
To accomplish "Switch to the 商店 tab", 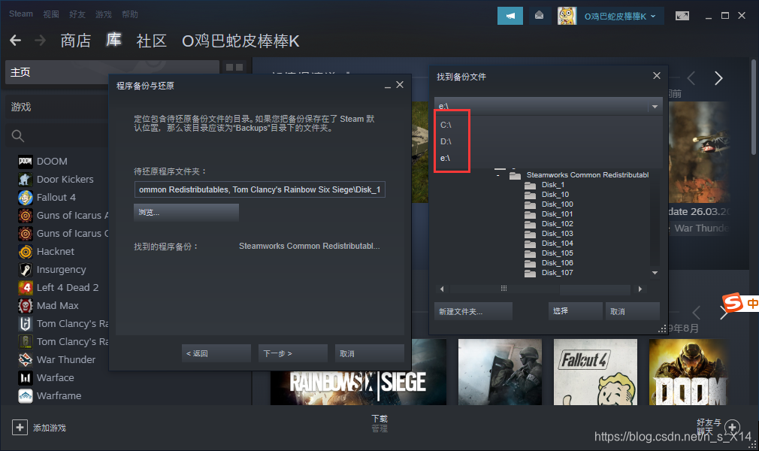I will click(75, 41).
